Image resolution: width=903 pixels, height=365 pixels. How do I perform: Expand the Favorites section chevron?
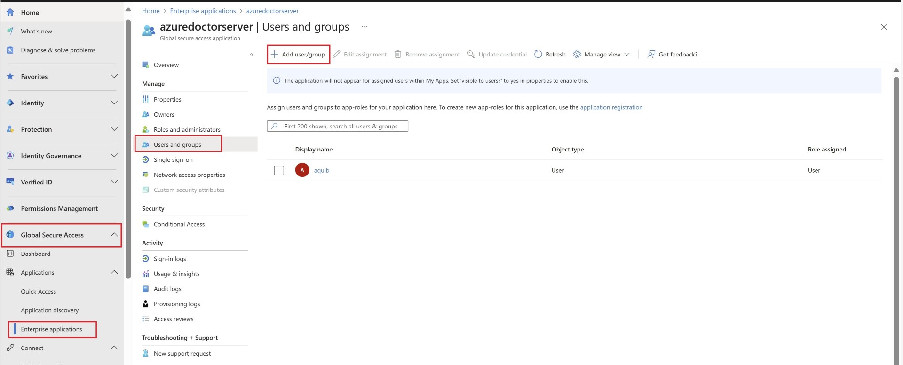114,76
